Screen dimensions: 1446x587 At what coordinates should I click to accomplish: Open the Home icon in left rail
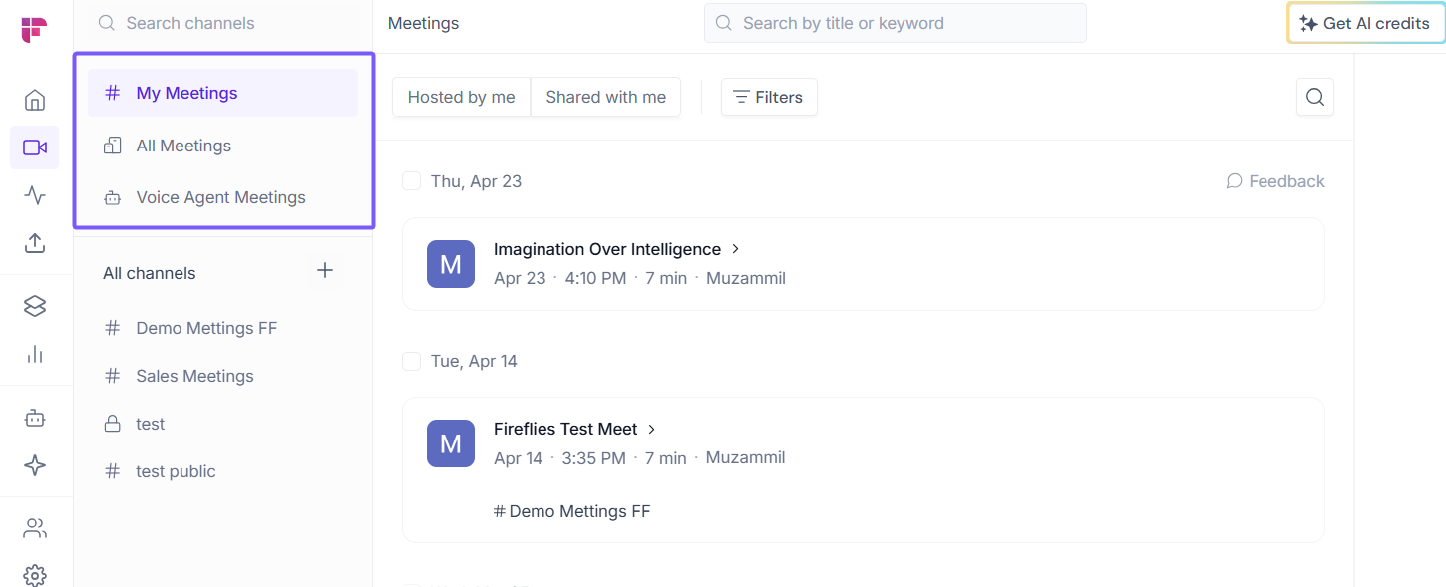(x=35, y=100)
